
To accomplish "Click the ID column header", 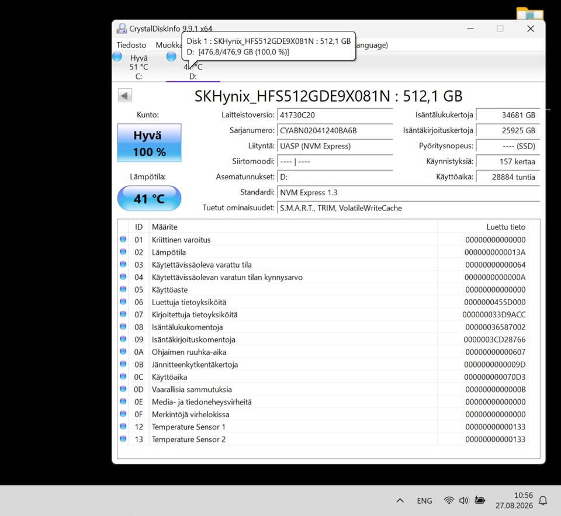I will [x=138, y=227].
